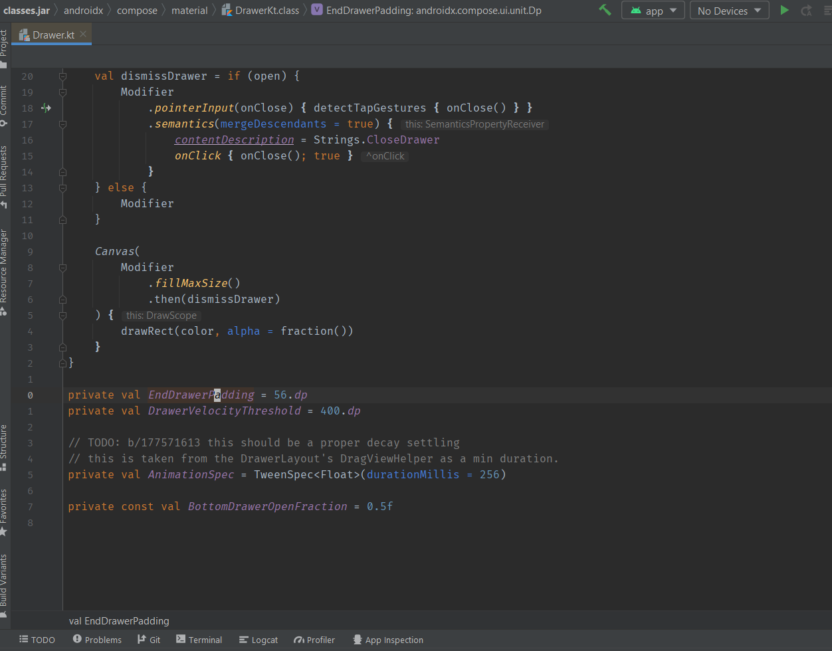This screenshot has height=651, width=832.
Task: Open the app run configuration dropdown
Action: pos(653,11)
